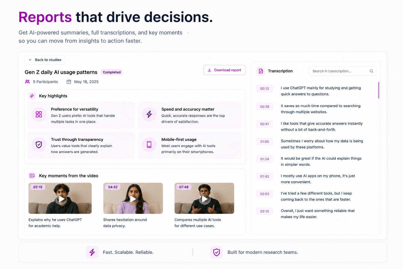The image size is (403, 269).
Task: Download the report
Action: coord(224,70)
